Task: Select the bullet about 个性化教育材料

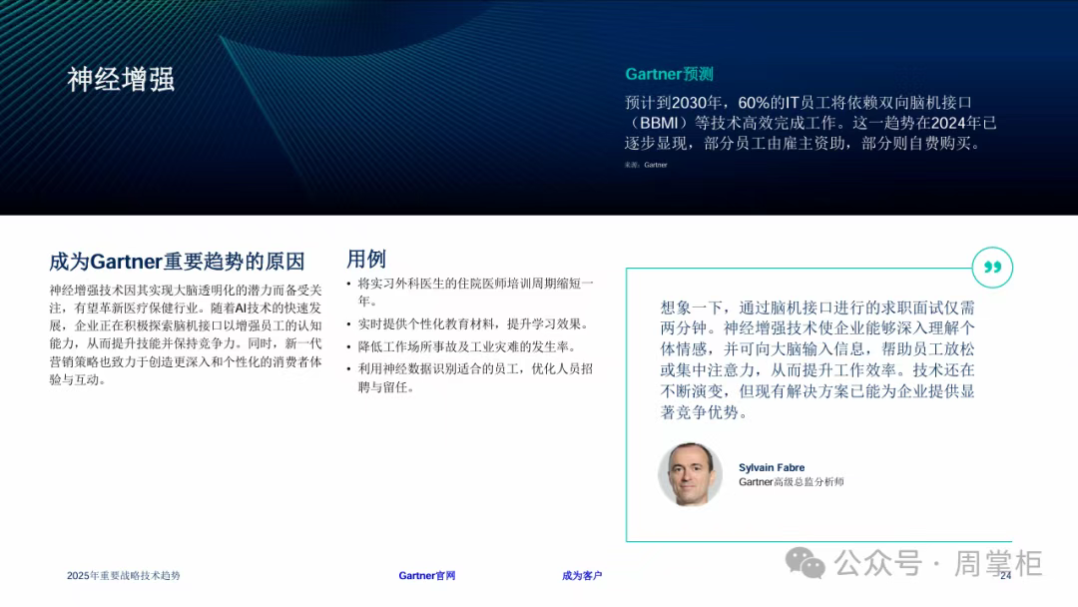Action: 473,324
